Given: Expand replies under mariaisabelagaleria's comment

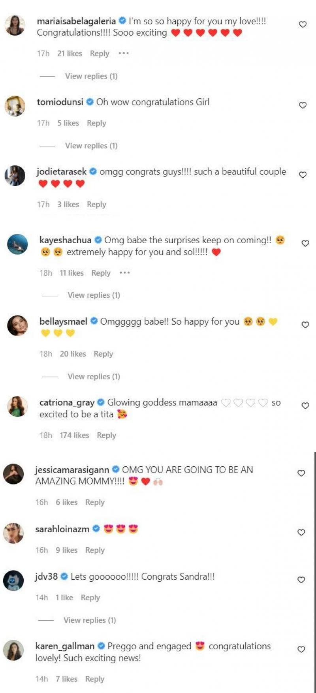Looking at the screenshot, I should pyautogui.click(x=91, y=76).
